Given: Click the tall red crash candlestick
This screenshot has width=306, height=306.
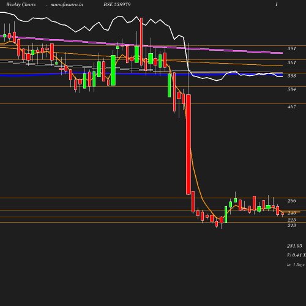Looking at the screenshot, I should 188,144.
